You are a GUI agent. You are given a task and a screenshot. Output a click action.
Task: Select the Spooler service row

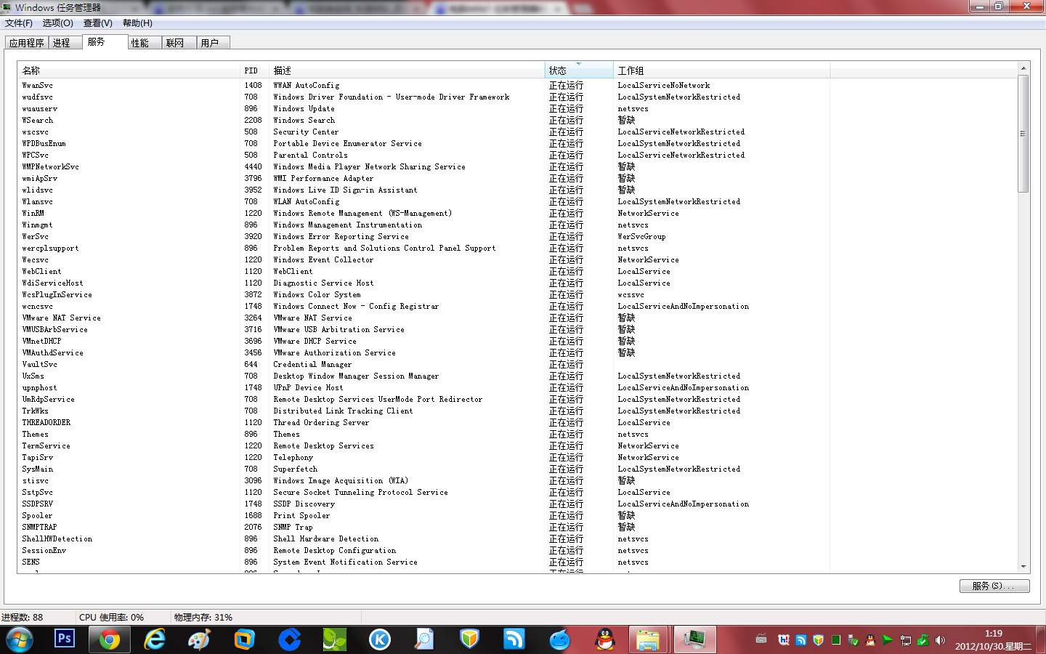click(x=423, y=515)
